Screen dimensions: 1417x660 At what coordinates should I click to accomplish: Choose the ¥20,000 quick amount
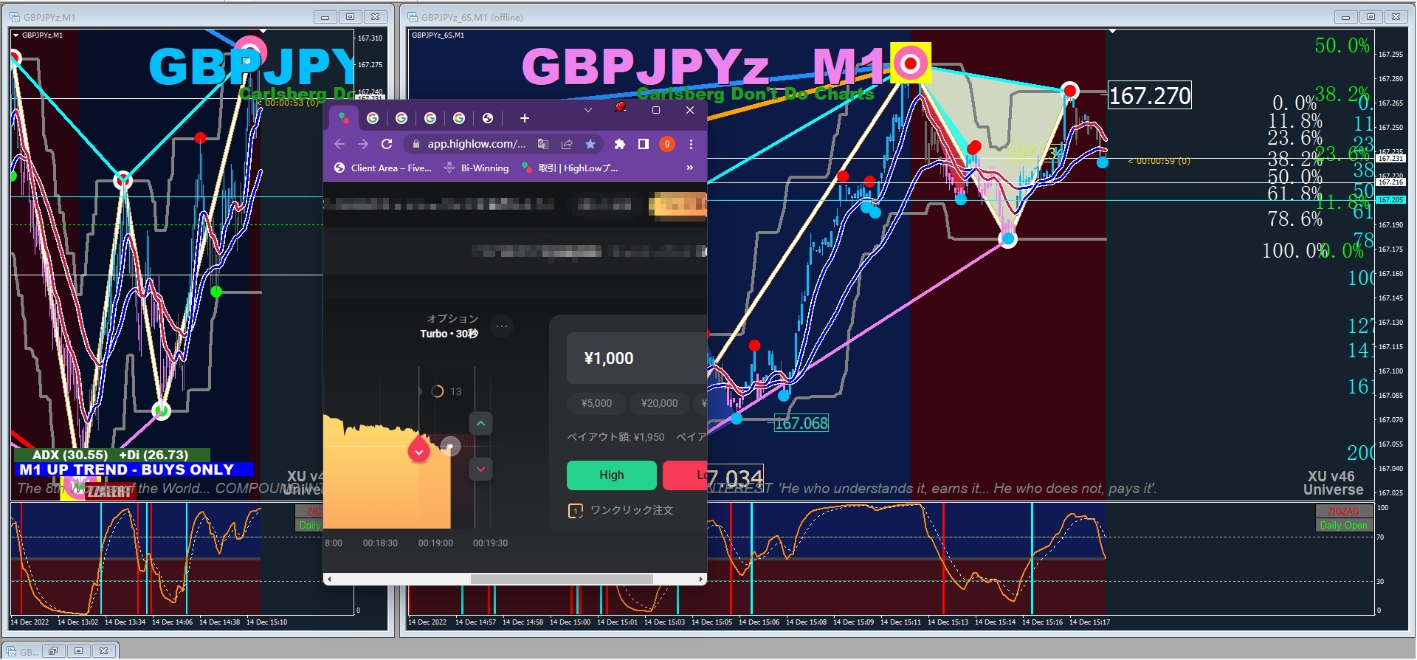(x=659, y=403)
